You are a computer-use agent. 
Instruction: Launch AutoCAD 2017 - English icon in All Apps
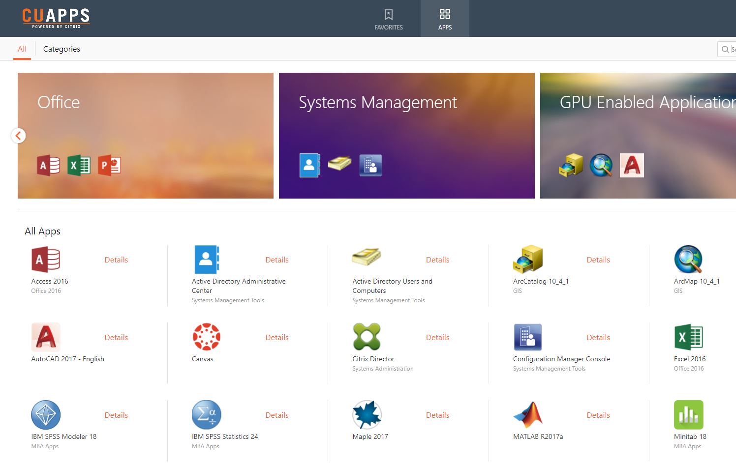(46, 337)
